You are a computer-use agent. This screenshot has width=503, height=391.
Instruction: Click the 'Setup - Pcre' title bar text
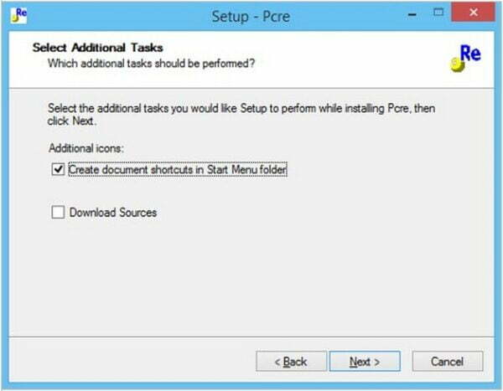tap(251, 17)
